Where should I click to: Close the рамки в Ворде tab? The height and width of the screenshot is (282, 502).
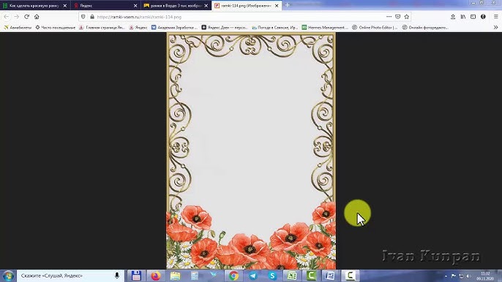(206, 5)
